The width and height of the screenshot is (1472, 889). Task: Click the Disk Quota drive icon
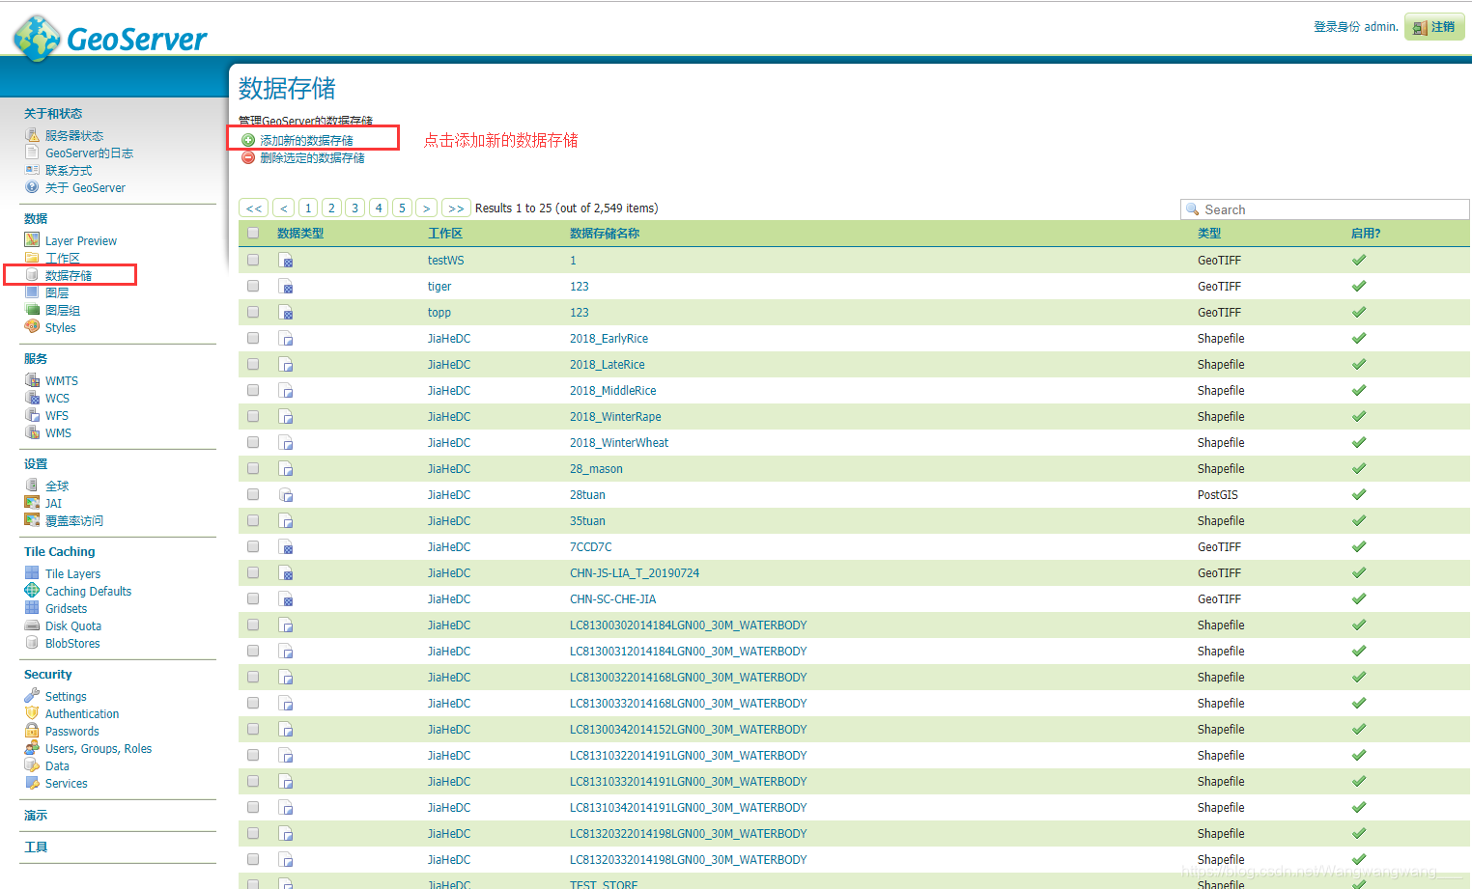pyautogui.click(x=32, y=625)
